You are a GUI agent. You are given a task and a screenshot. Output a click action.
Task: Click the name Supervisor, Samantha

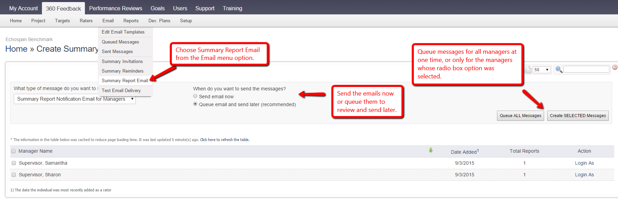click(x=43, y=163)
